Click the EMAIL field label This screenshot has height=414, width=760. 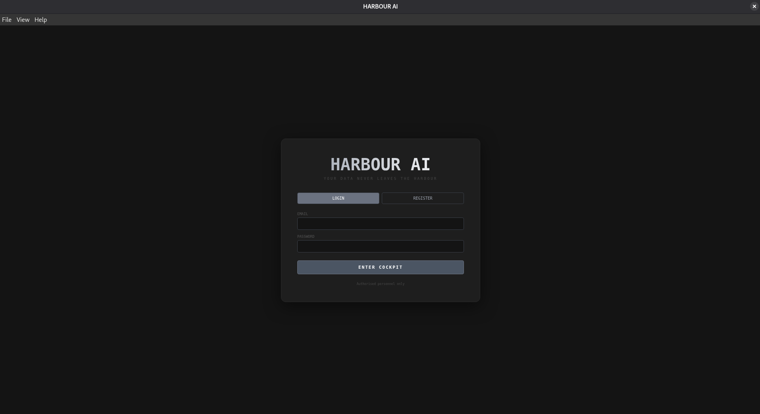pyautogui.click(x=302, y=214)
